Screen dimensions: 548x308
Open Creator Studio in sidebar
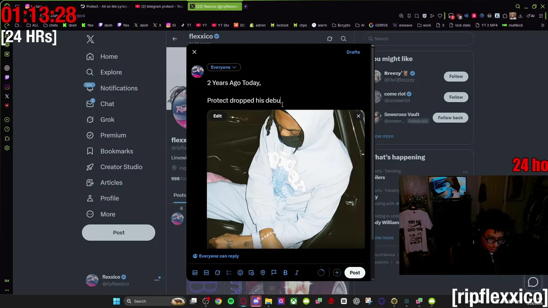[114, 167]
